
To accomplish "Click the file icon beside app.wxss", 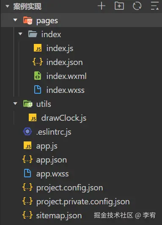I will [x=27, y=173].
